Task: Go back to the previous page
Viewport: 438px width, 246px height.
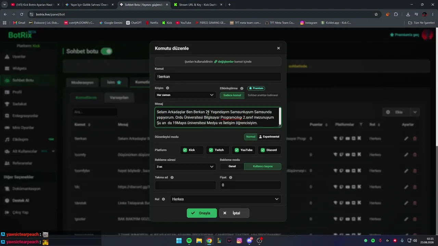Action: [5, 14]
